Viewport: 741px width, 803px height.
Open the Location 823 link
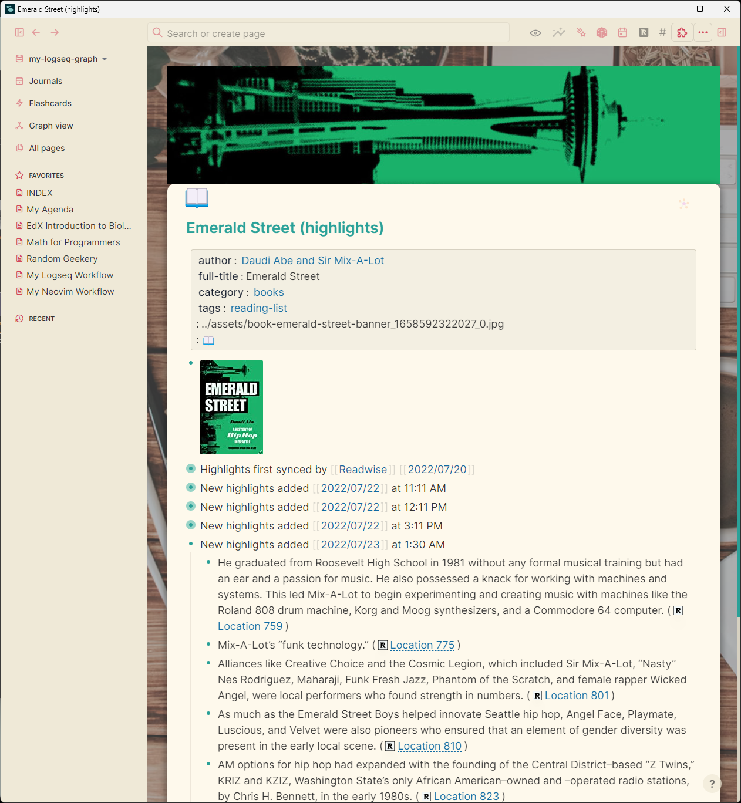coord(466,797)
